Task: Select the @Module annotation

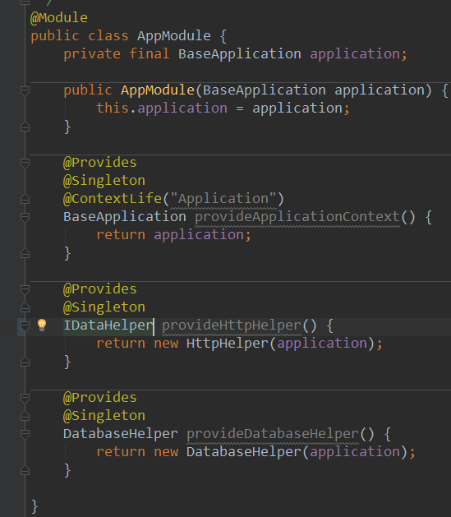Action: (59, 18)
